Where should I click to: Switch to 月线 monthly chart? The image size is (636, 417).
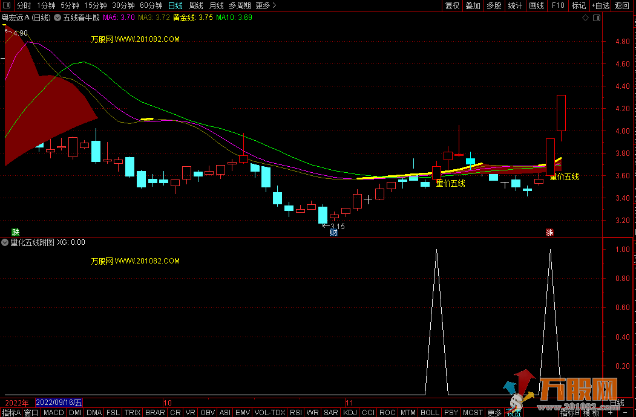tap(217, 5)
